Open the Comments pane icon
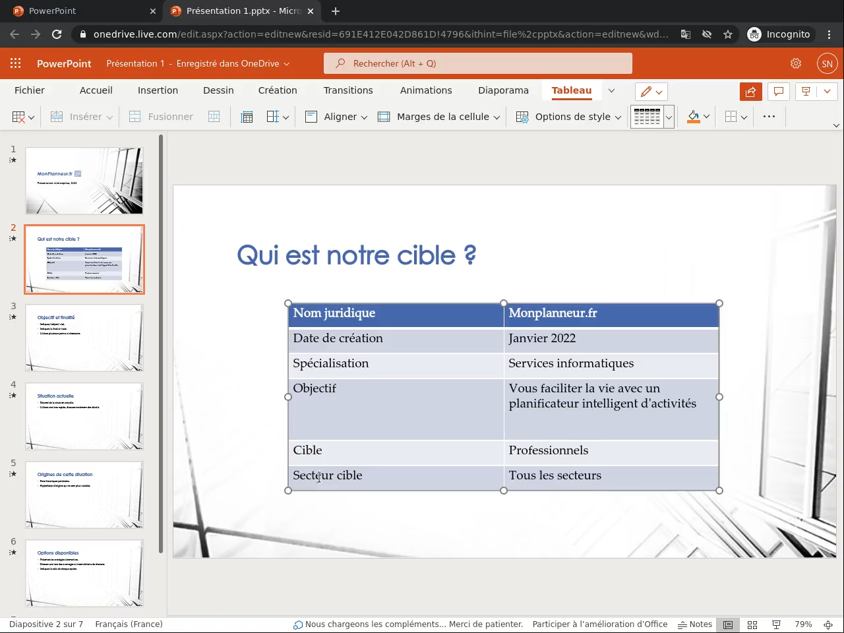 778,92
